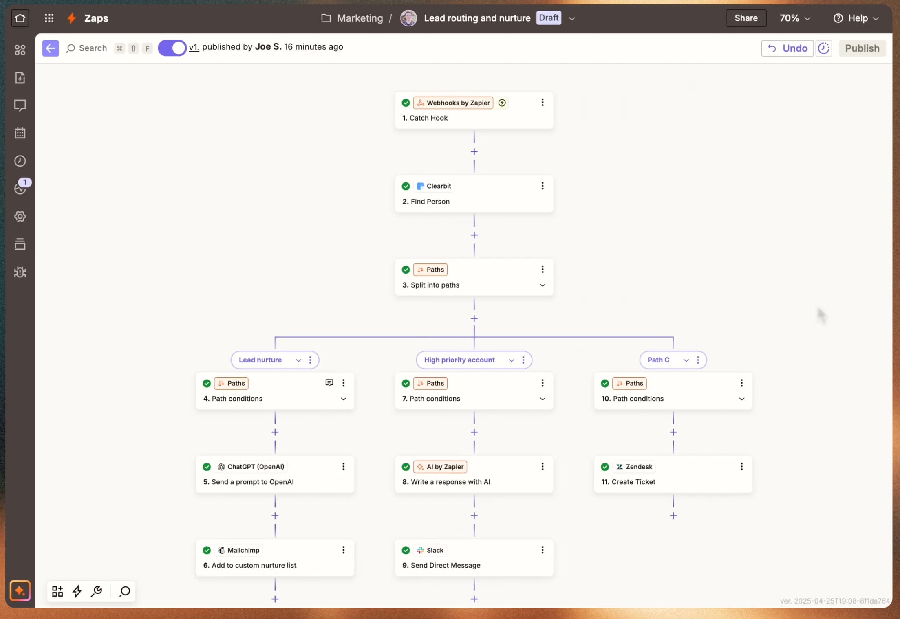The height and width of the screenshot is (619, 900).
Task: Click the lightning bolt icon in bottom toolbar
Action: 77,591
